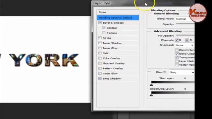
Task: Open Bevel & Emboss settings label
Action: 113,23
